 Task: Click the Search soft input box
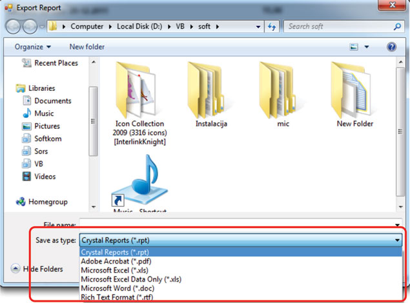[338, 26]
